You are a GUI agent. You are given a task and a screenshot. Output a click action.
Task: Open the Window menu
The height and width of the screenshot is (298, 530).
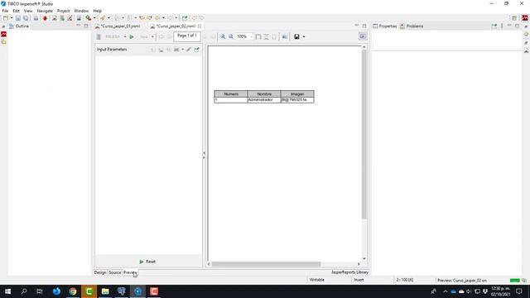81,11
